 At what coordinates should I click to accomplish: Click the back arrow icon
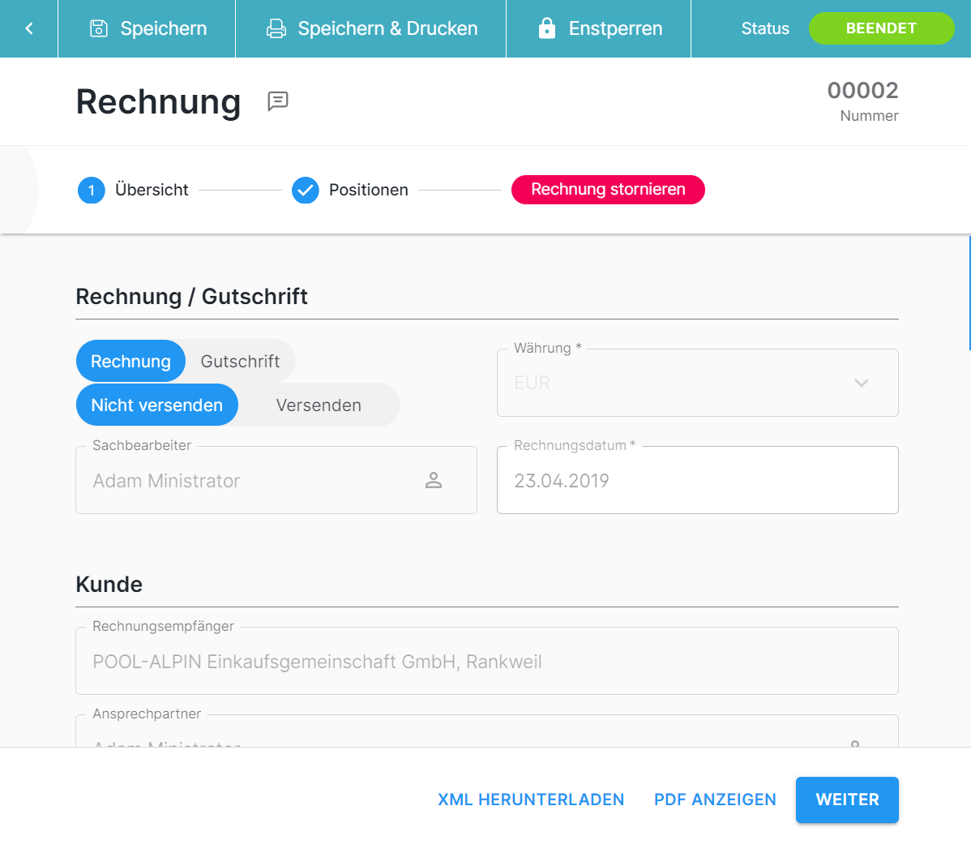click(29, 28)
